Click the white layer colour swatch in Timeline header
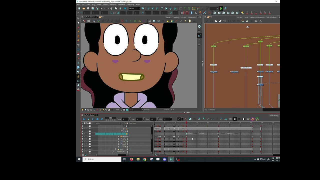This screenshot has height=180, width=320. [x=90, y=123]
